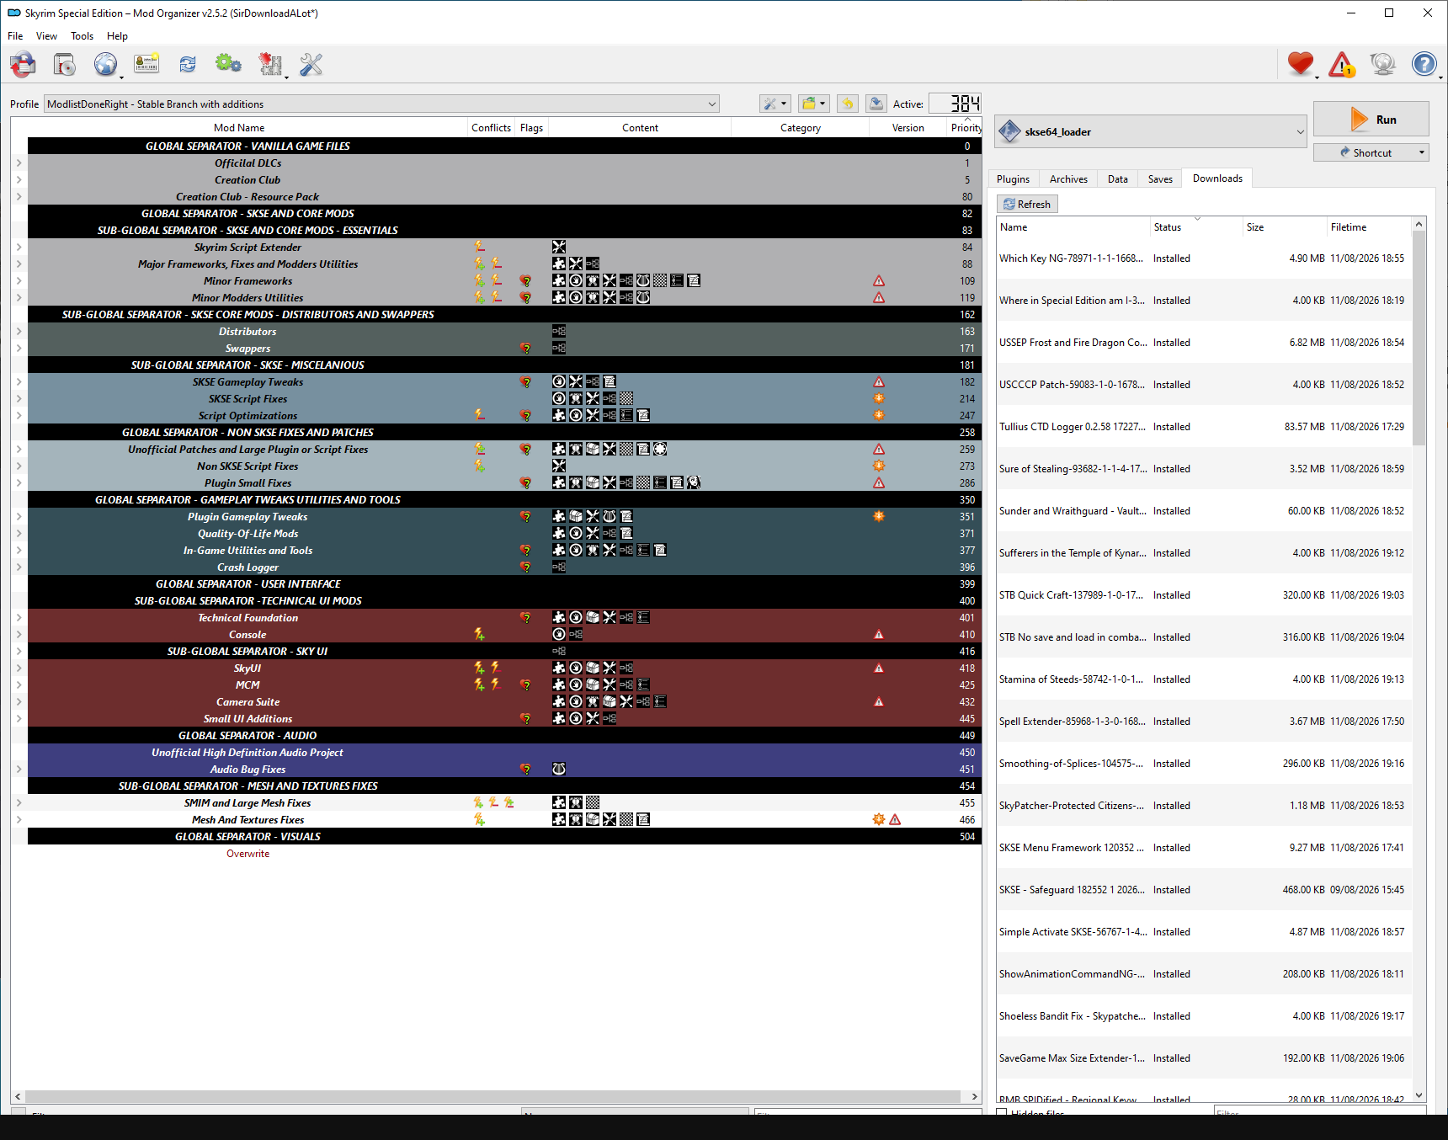Click the Update globe icon
1448x1140 pixels.
pyautogui.click(x=1383, y=64)
